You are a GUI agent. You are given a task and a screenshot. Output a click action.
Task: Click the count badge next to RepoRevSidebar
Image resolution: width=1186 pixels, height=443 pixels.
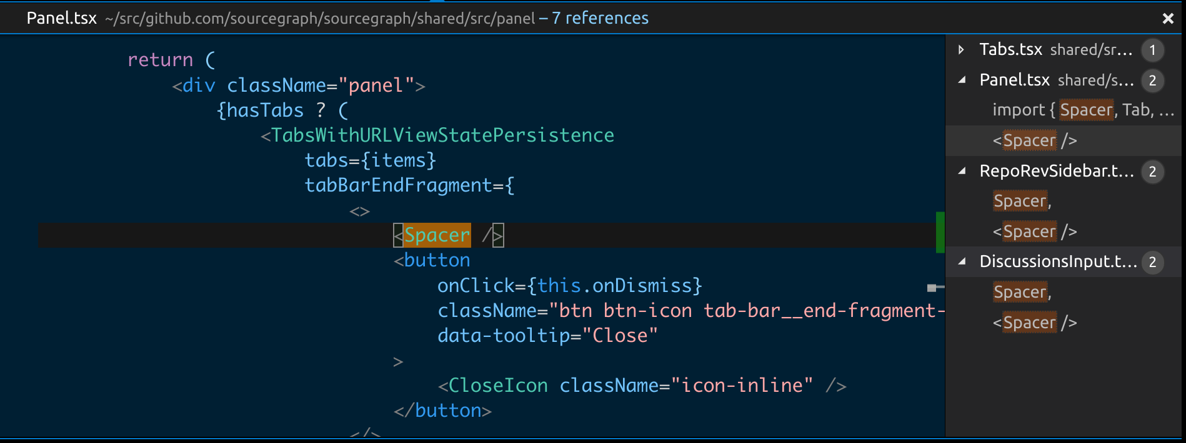click(1152, 172)
